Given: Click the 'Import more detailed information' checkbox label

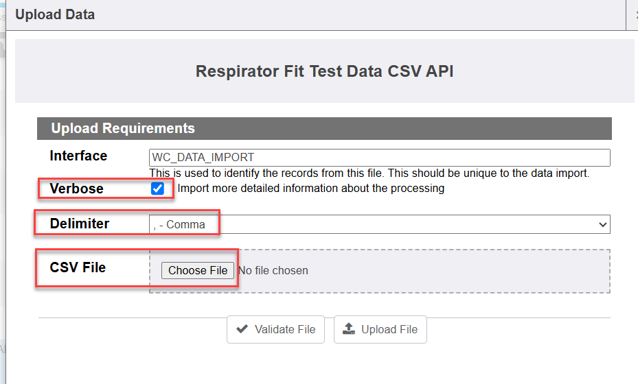Looking at the screenshot, I should pos(310,188).
